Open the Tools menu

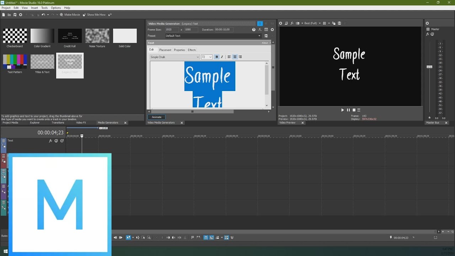tap(44, 7)
